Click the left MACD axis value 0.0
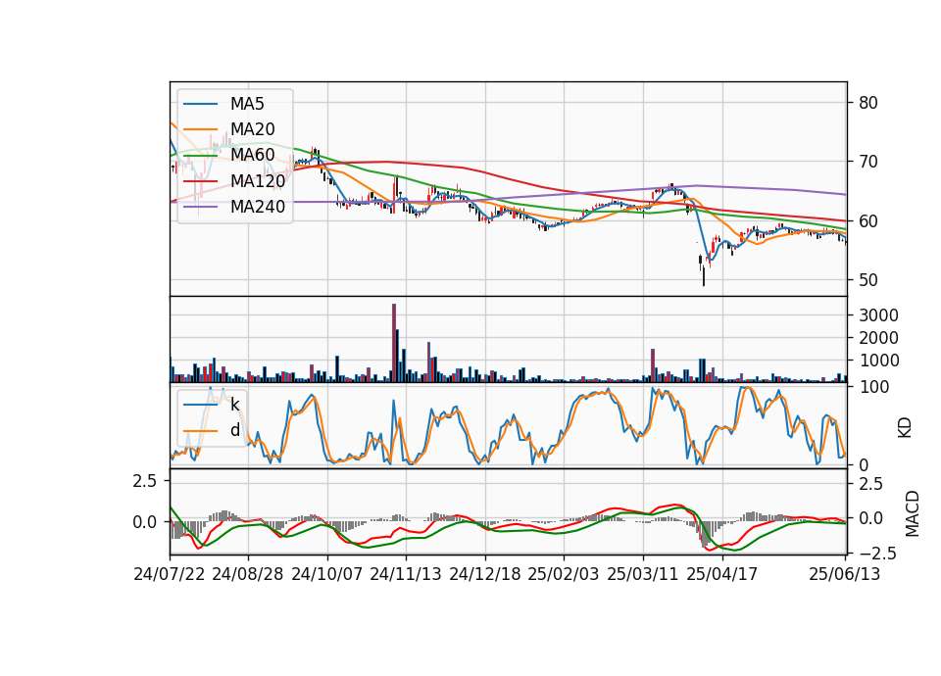 coord(145,522)
